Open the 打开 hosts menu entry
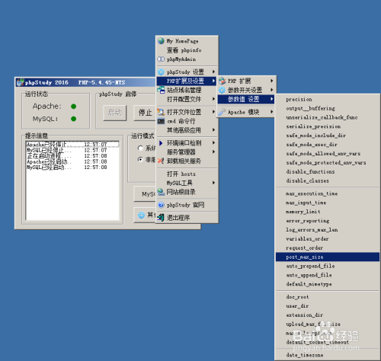Screen dimensions: 381x361 pyautogui.click(x=187, y=174)
